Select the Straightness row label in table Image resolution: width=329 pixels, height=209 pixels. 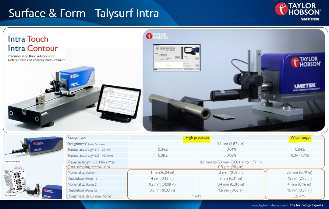tap(86, 144)
